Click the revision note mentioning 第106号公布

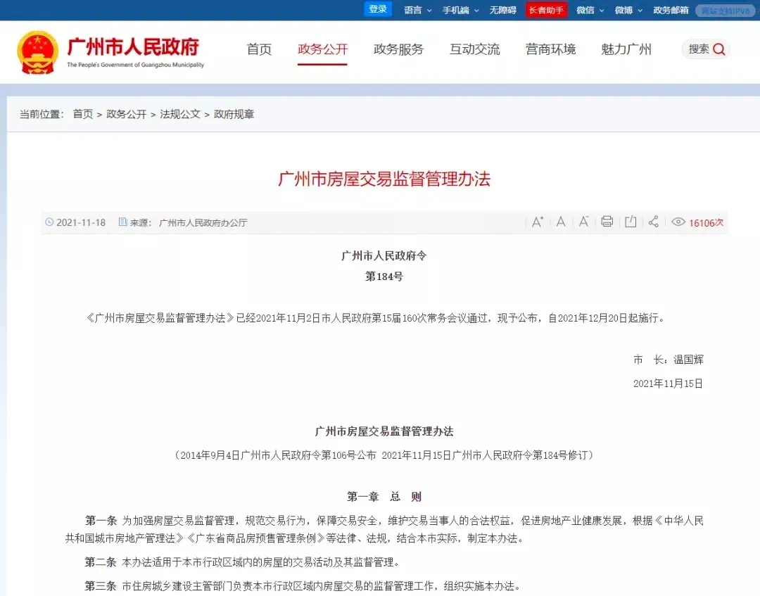384,455
